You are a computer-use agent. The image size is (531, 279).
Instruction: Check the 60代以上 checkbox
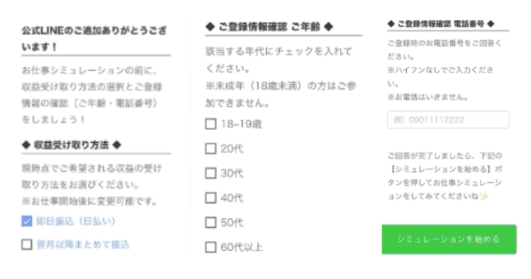point(210,248)
